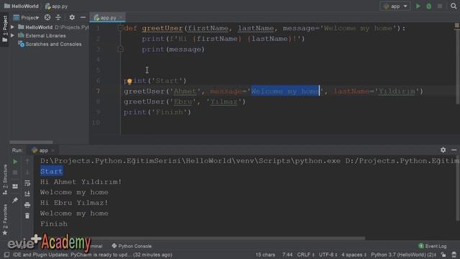
Task: Open 4 spaces indent settings in status bar
Action: pos(354,255)
